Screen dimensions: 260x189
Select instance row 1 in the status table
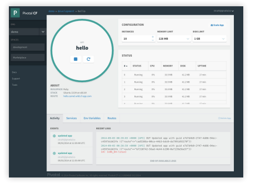click(174, 82)
